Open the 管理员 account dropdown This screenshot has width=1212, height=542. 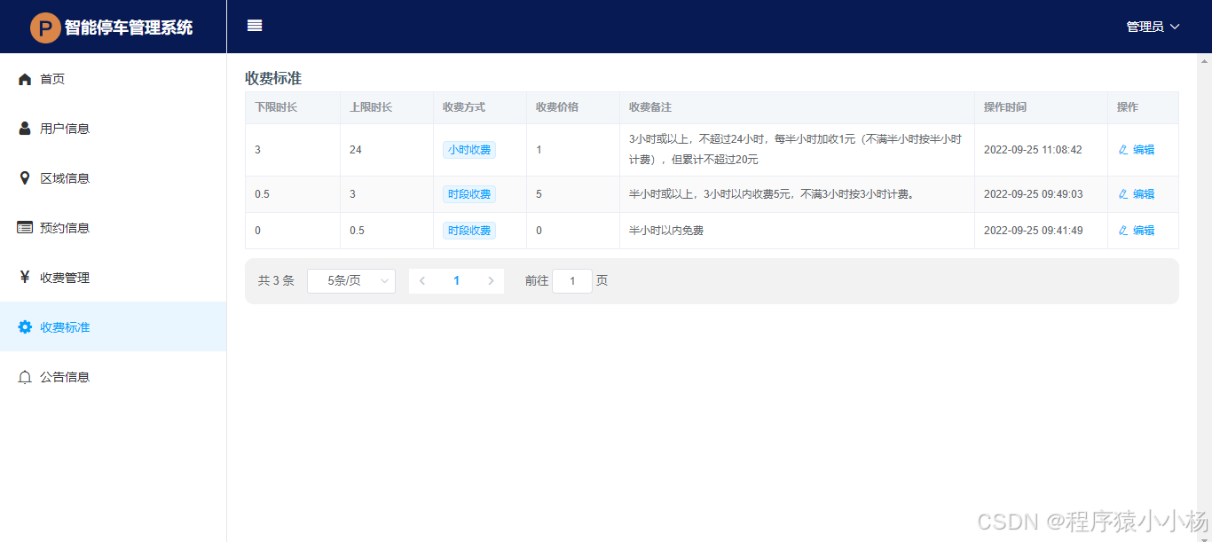pos(1153,27)
